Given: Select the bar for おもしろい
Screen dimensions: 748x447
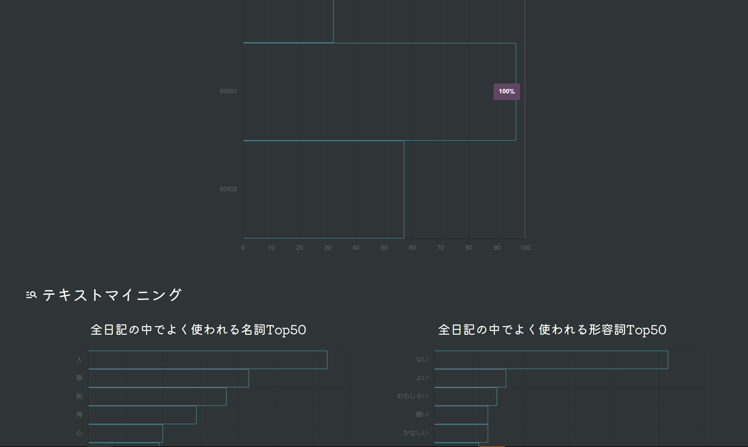Looking at the screenshot, I should (466, 396).
